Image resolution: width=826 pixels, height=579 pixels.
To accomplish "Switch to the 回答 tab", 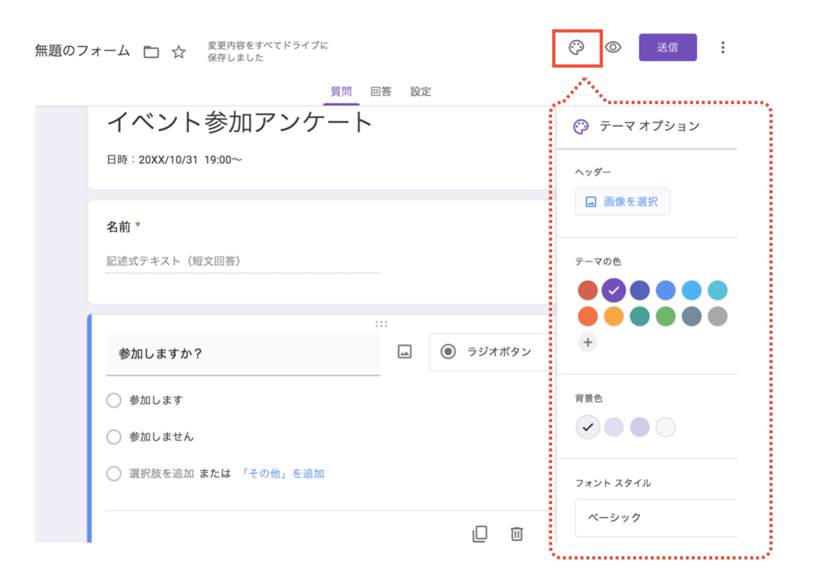I will point(381,91).
